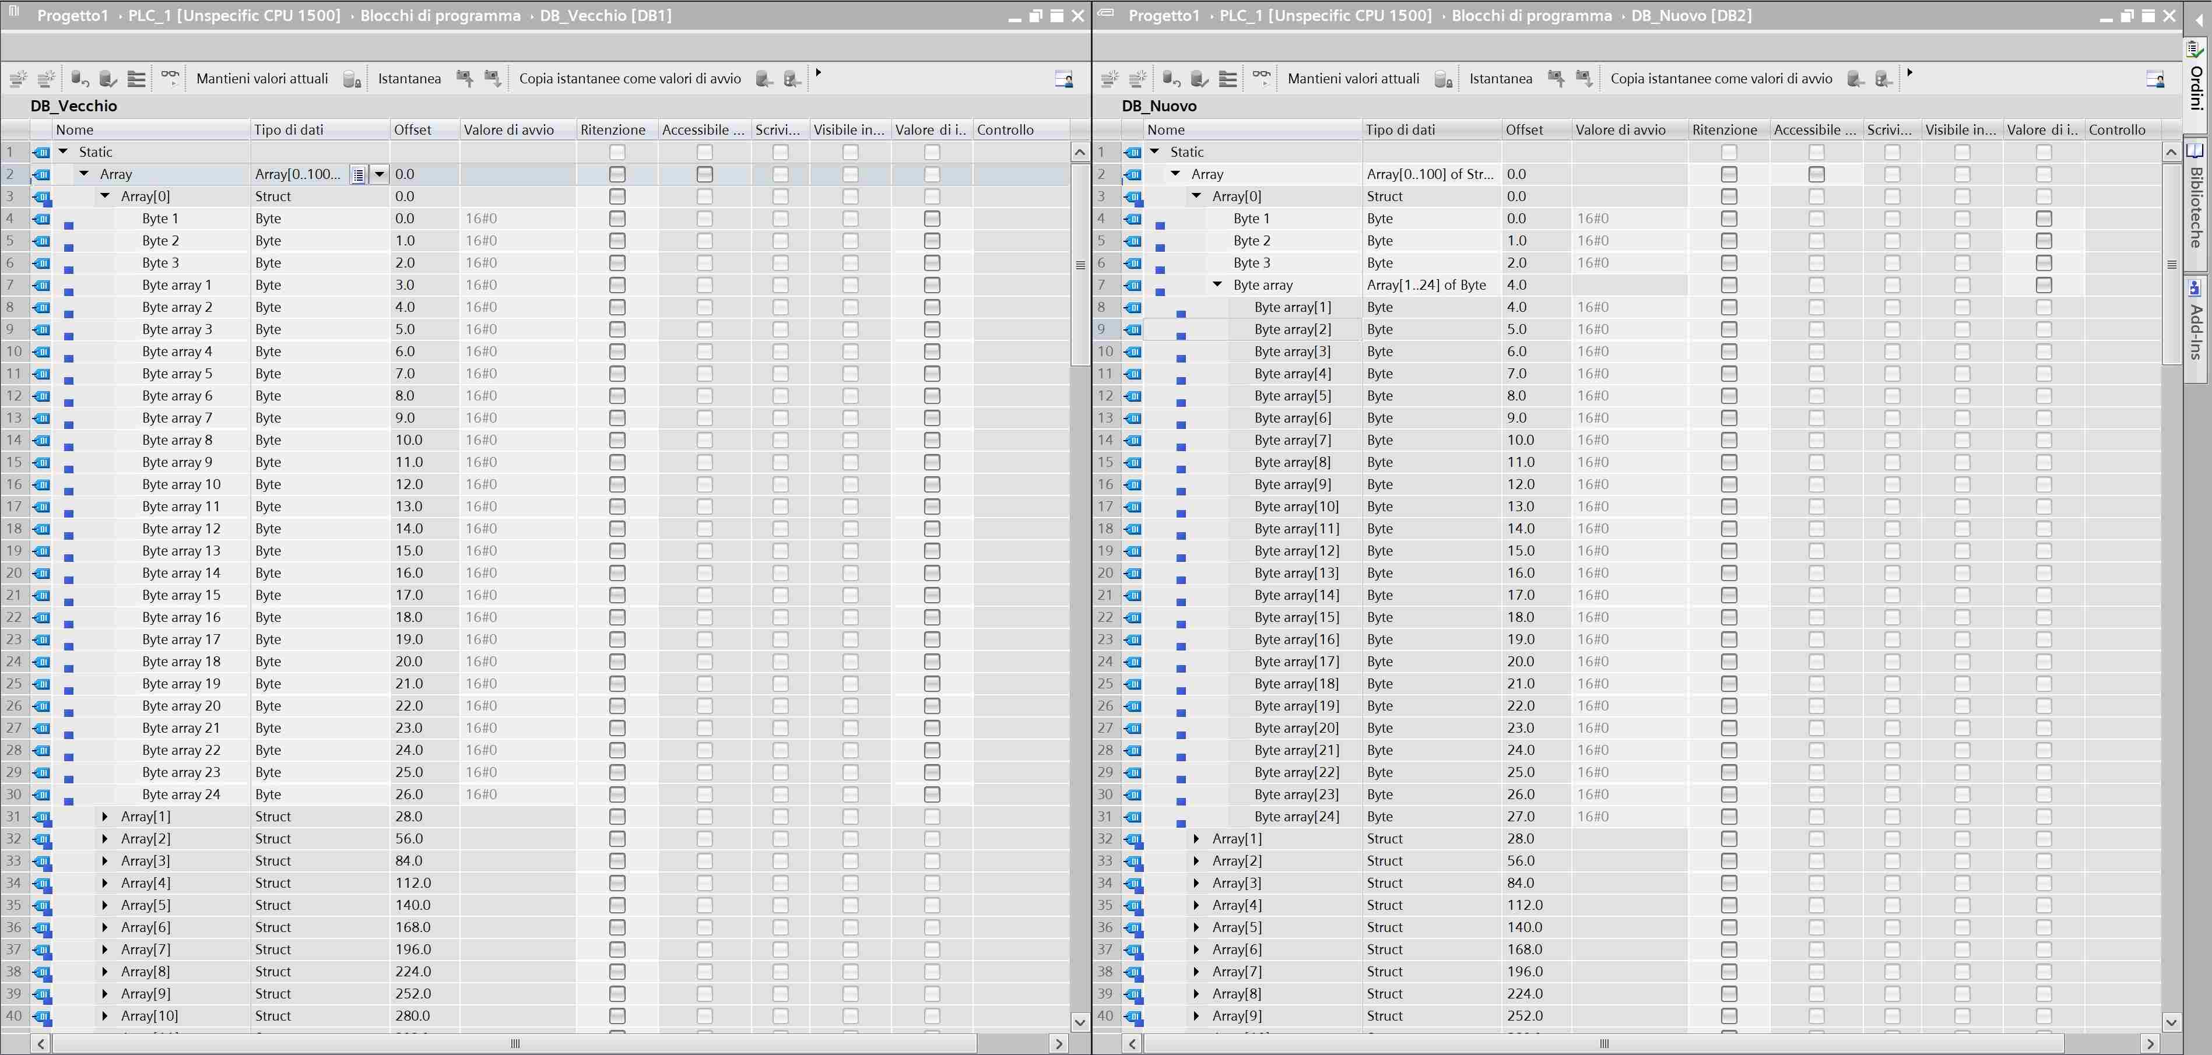Image resolution: width=2212 pixels, height=1055 pixels.
Task: Click Copia istantanee come valori di avvio in DB_Nuovo
Action: click(1721, 79)
